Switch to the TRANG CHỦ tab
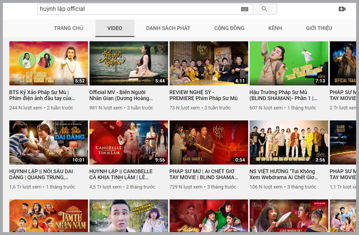The image size is (359, 235). click(x=69, y=28)
